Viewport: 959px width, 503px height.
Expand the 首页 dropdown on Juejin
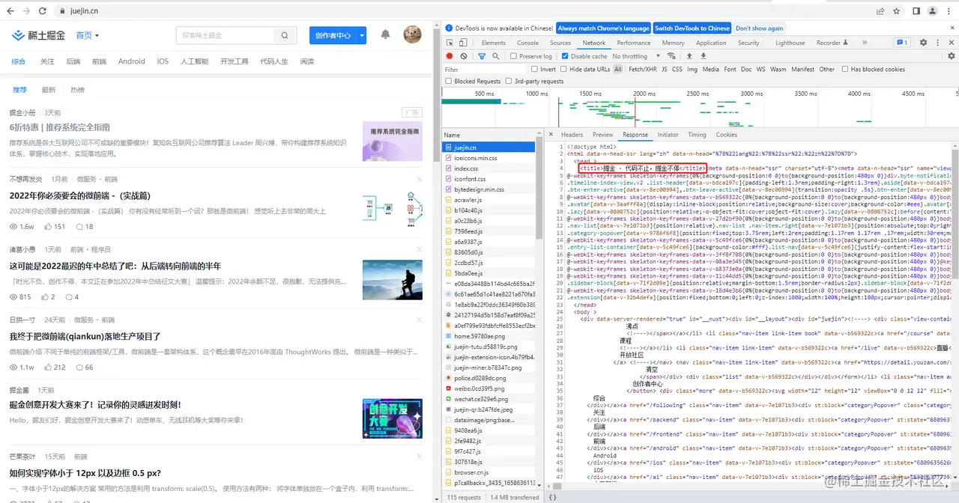tap(97, 35)
